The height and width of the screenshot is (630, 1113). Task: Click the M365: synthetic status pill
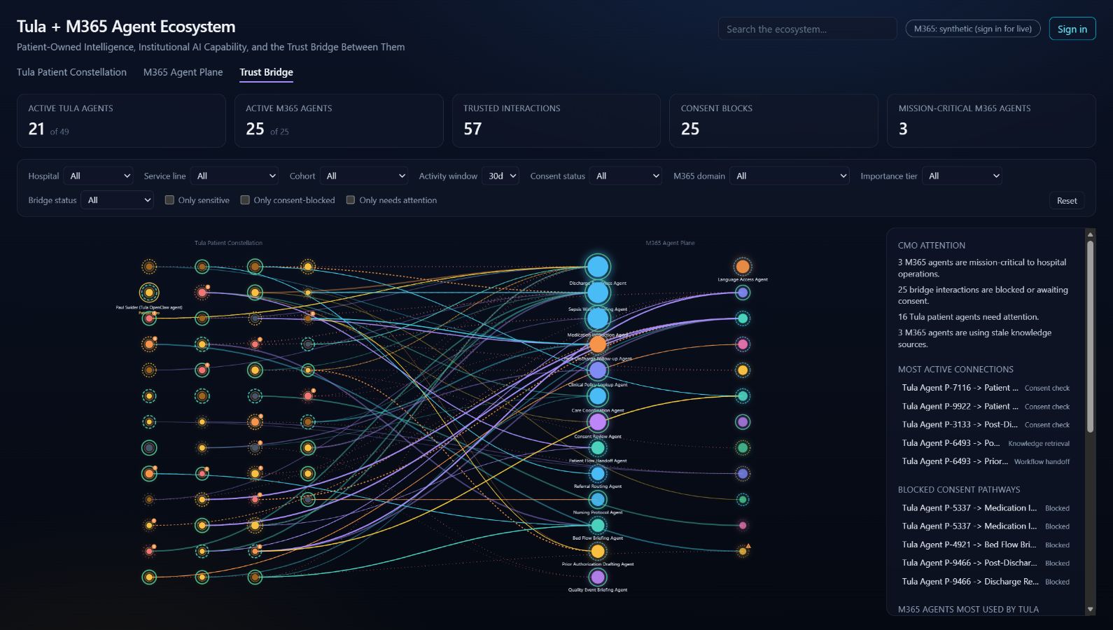[973, 29]
